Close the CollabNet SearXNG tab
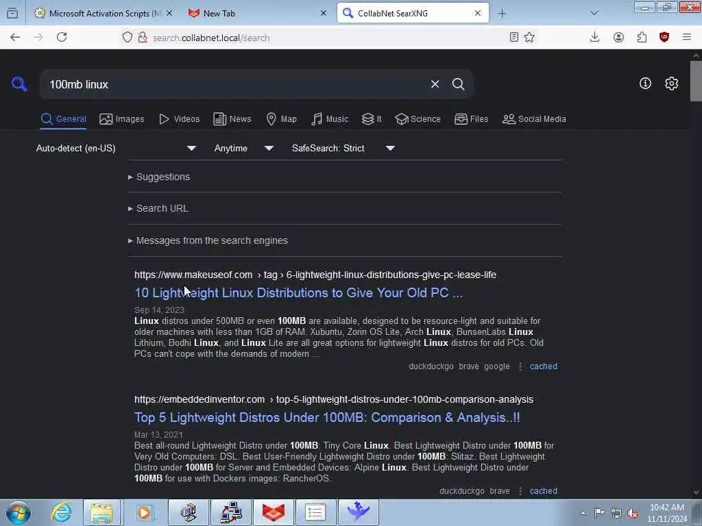Image resolution: width=702 pixels, height=526 pixels. [478, 14]
